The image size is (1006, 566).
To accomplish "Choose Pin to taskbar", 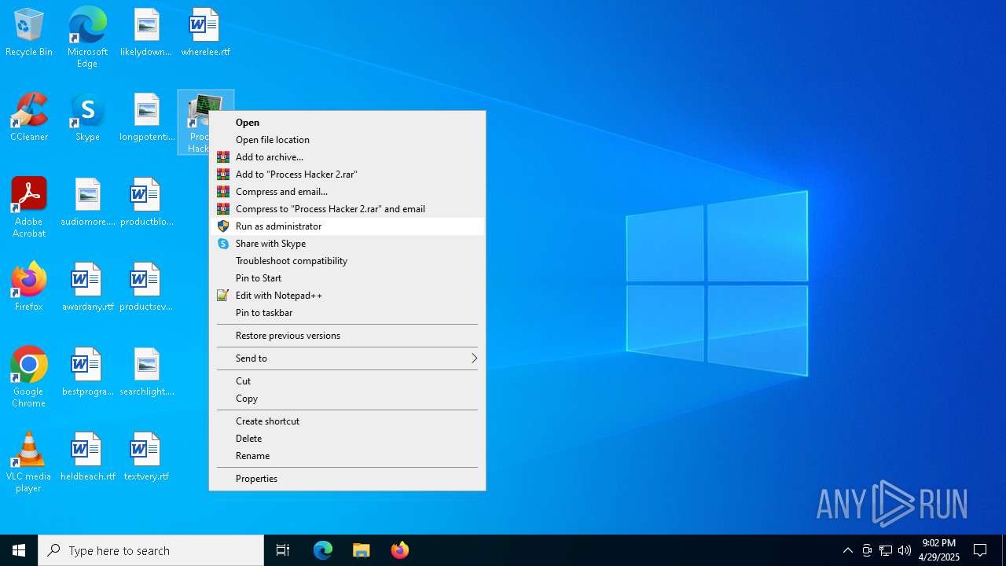I will tap(347, 313).
